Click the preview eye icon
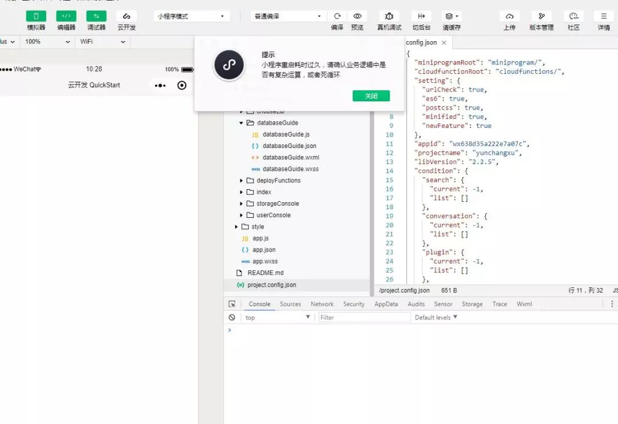Screen dimensions: 618x424 click(357, 16)
